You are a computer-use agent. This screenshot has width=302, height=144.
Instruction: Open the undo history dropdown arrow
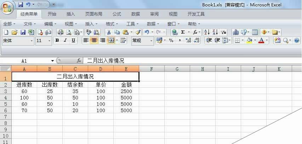click(152, 32)
